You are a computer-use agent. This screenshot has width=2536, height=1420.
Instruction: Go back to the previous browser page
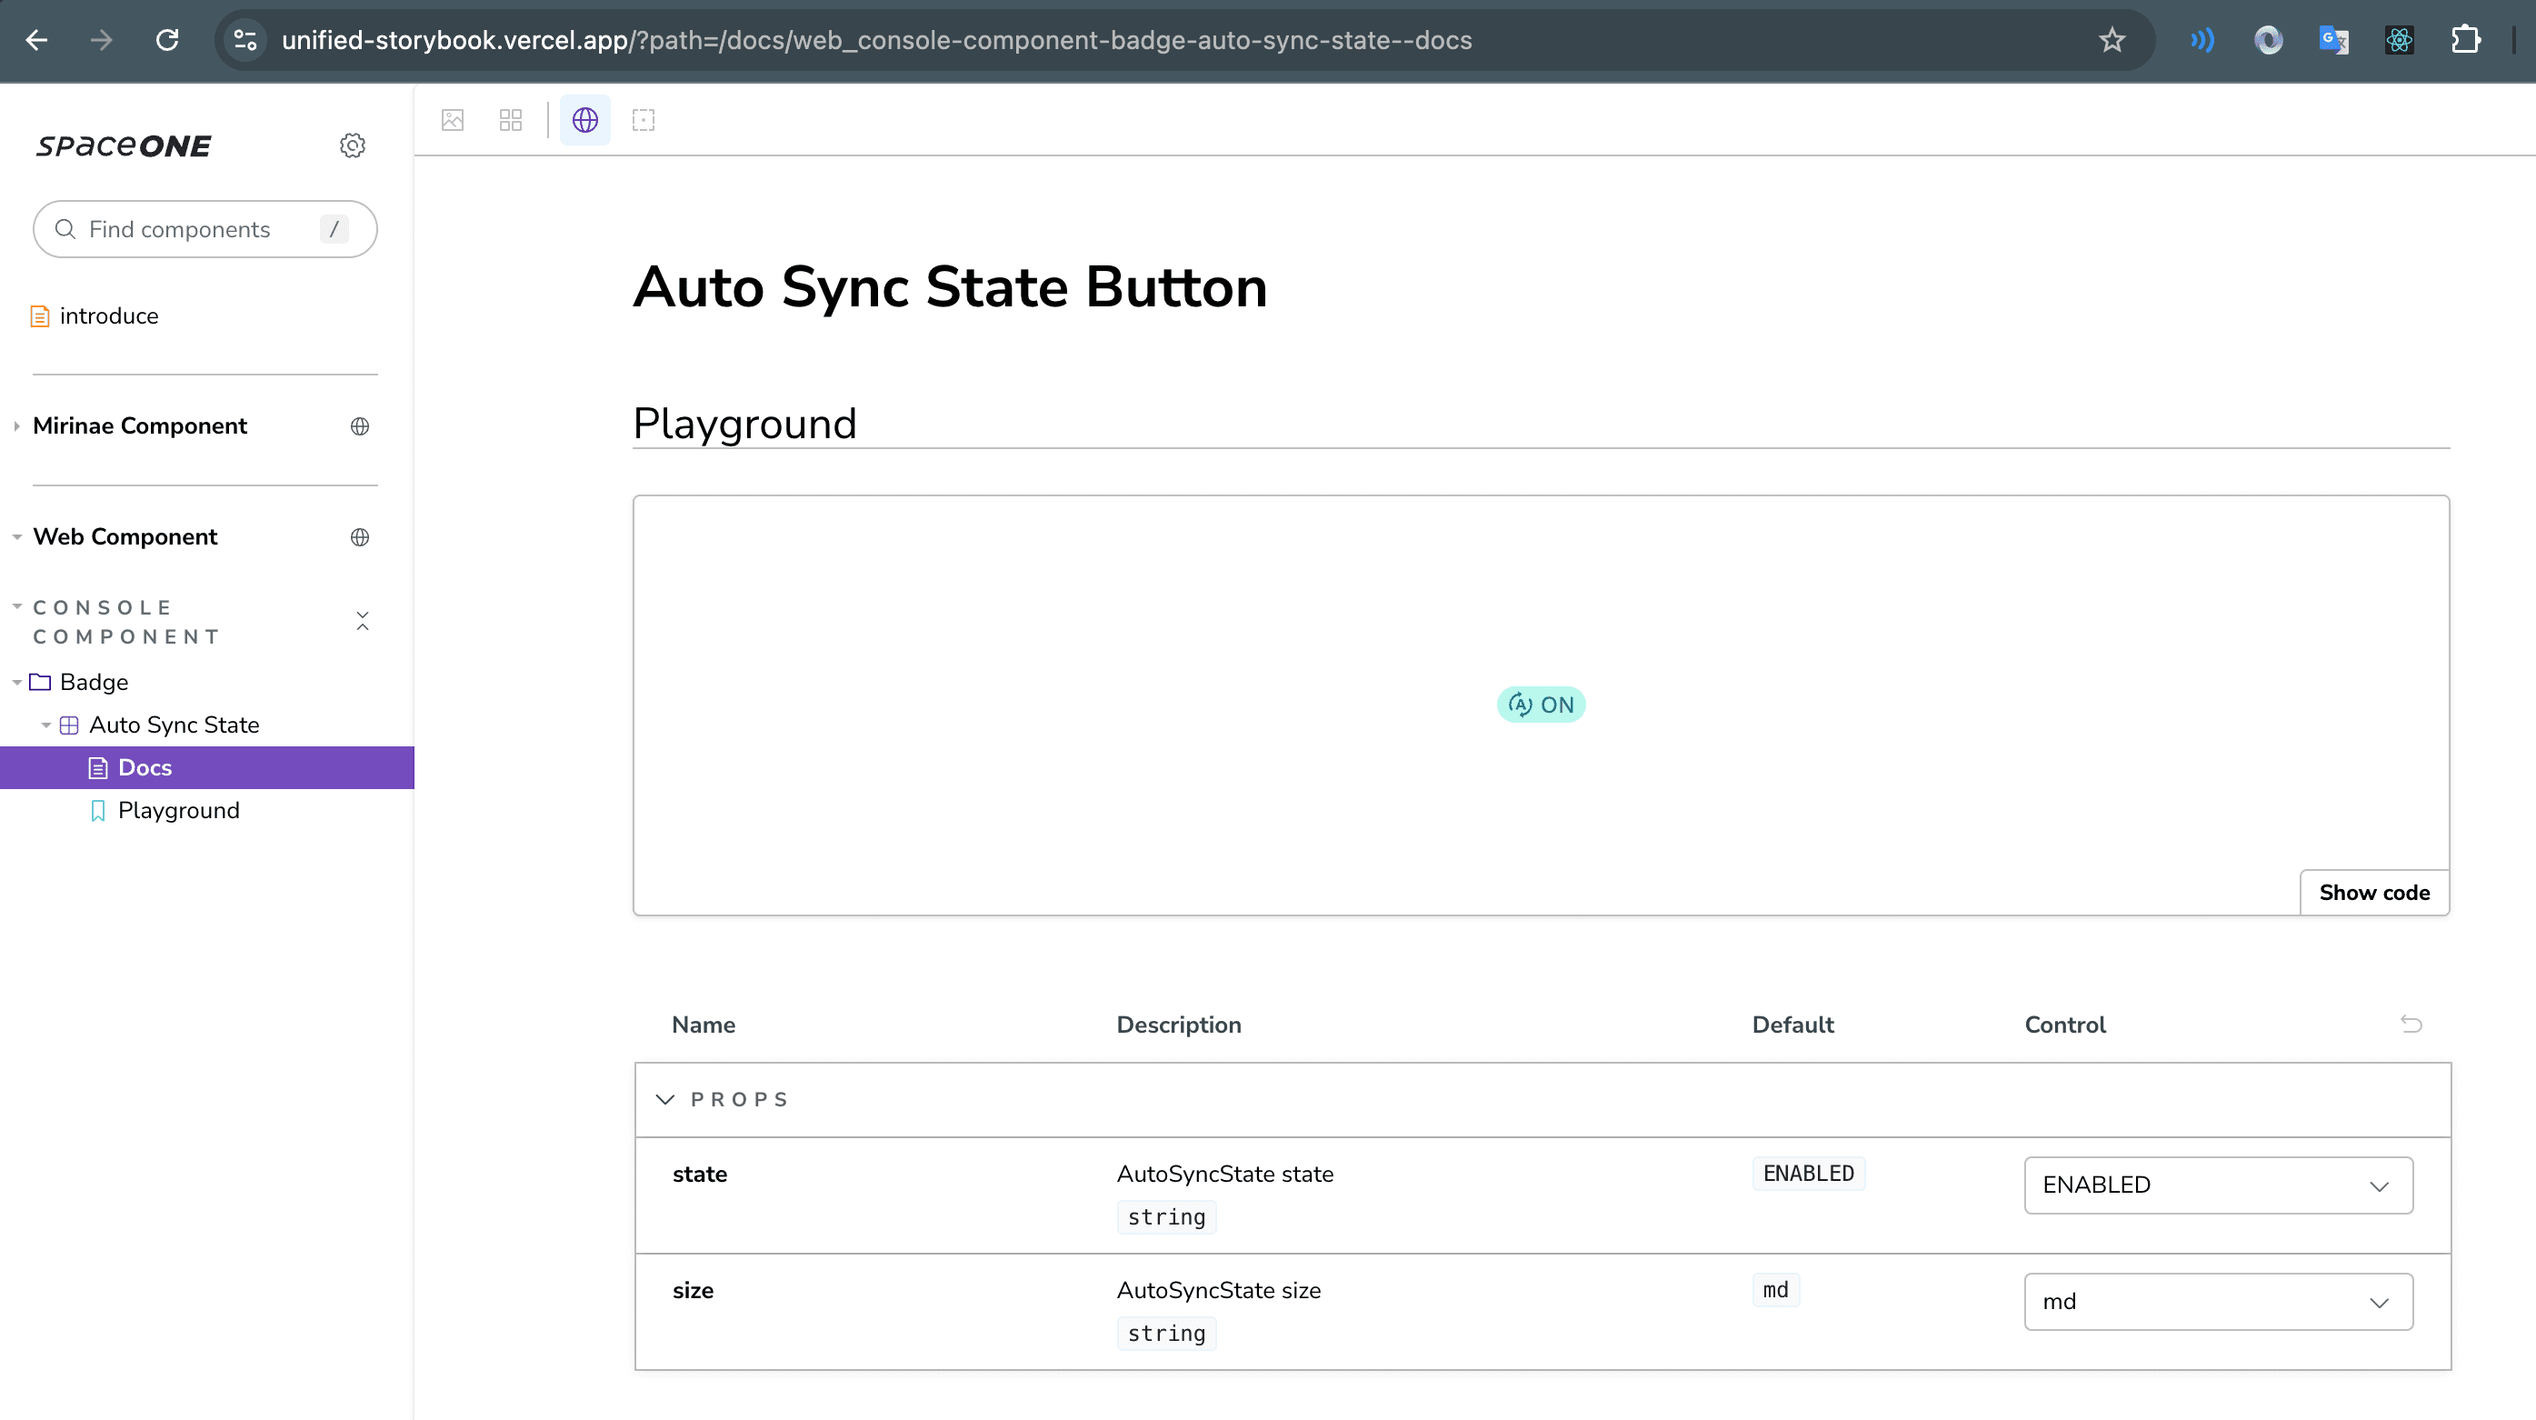coord(37,40)
